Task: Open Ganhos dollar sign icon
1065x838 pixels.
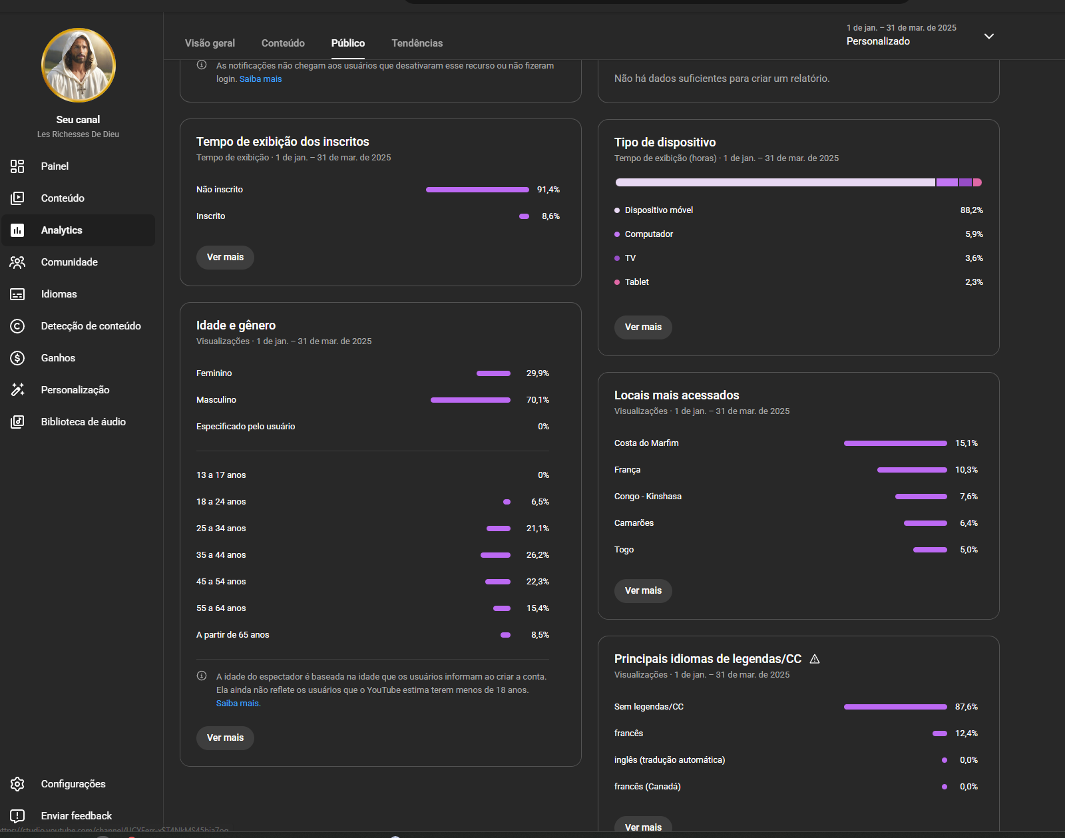Action: pos(17,358)
